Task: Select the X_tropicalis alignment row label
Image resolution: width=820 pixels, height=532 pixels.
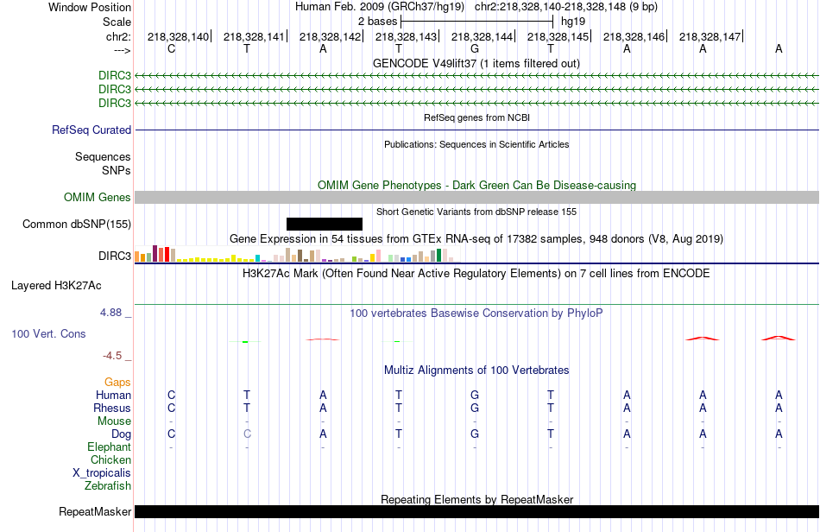Action: point(102,473)
